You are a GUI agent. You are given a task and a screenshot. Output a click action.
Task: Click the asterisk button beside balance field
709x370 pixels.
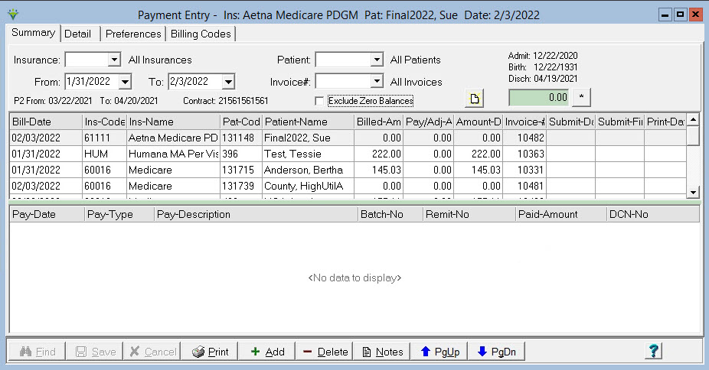coord(581,98)
